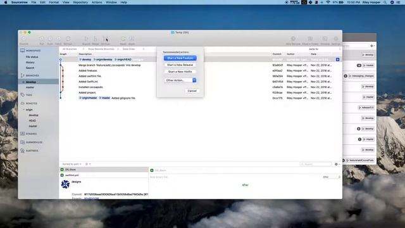Viewport: 405px width, 228px height.
Task: Click the Merge toolbar icon
Action: 96,39
